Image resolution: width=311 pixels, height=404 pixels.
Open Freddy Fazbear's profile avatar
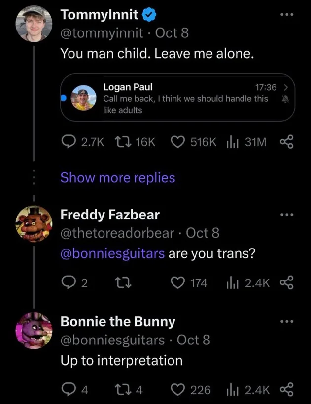point(32,225)
